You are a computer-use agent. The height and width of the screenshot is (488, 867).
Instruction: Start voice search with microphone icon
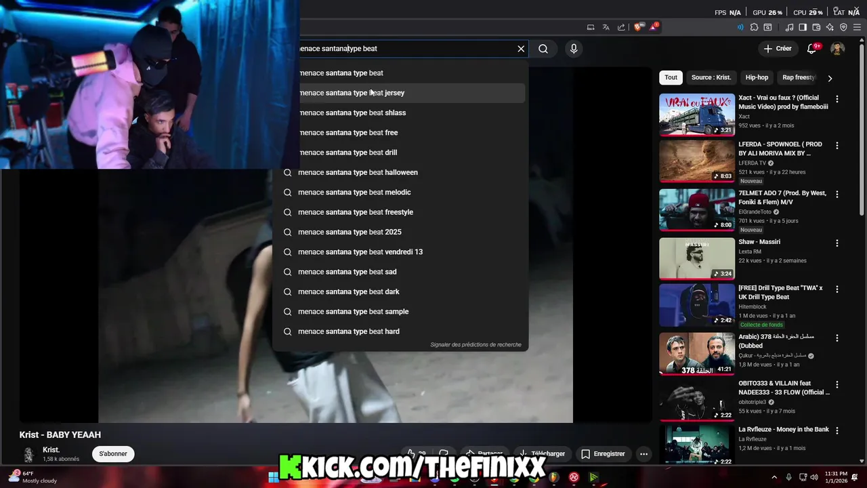[574, 49]
